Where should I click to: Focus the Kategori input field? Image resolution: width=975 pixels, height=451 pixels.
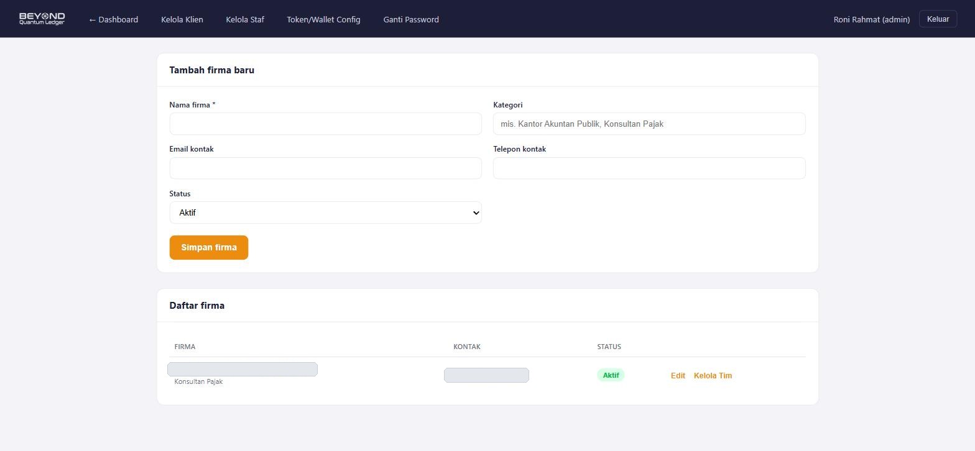649,124
